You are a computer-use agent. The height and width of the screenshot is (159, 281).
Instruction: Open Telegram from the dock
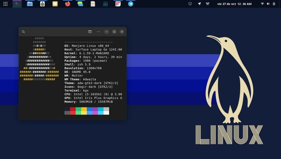[x=131, y=4]
